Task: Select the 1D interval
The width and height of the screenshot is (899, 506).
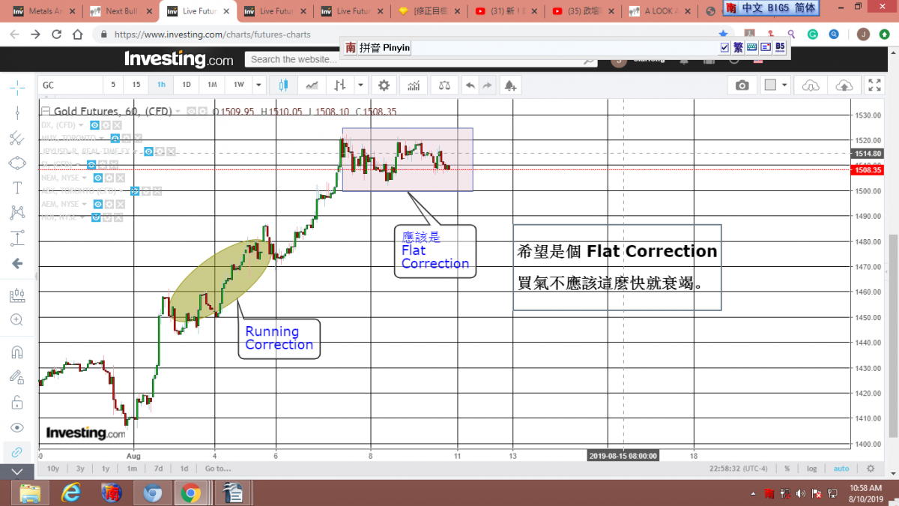Action: tap(187, 85)
